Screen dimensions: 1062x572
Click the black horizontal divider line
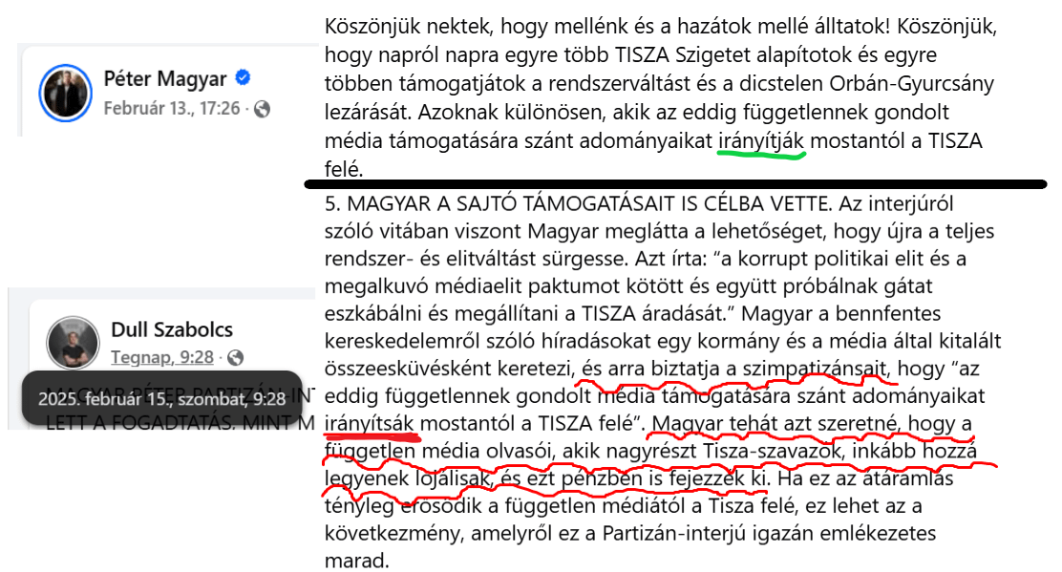(x=675, y=184)
